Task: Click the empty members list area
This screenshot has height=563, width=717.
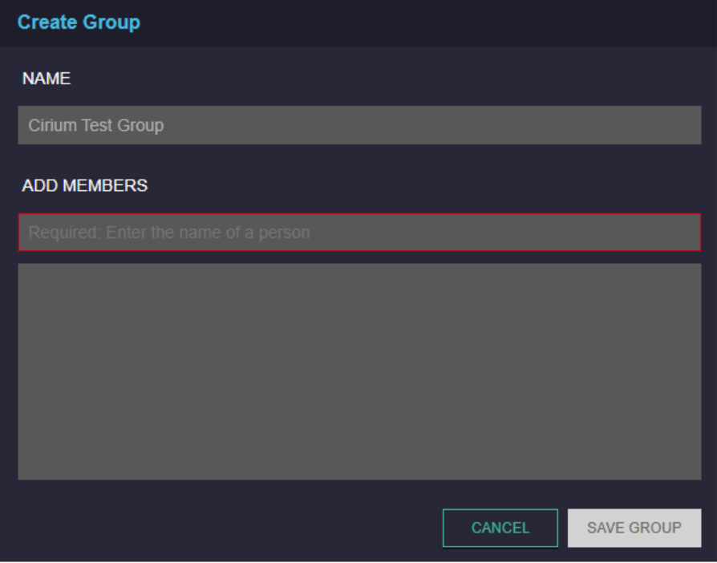Action: click(x=359, y=371)
